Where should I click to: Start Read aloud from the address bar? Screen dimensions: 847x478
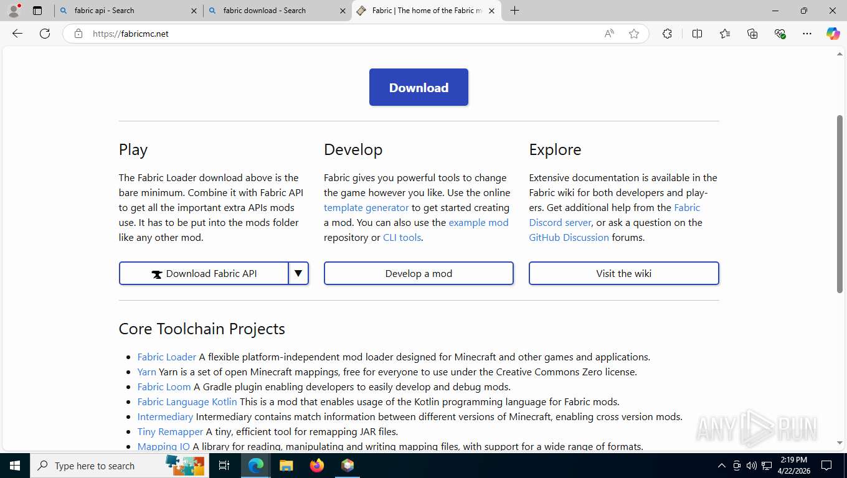tap(609, 34)
